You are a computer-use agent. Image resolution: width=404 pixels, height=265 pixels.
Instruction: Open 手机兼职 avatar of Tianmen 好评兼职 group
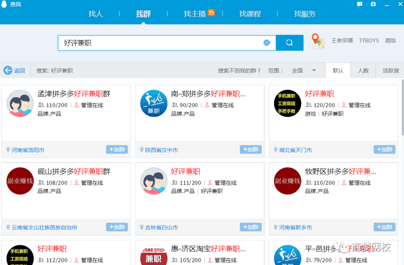(x=288, y=103)
